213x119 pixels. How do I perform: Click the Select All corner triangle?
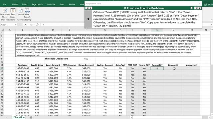[x=2, y=30]
